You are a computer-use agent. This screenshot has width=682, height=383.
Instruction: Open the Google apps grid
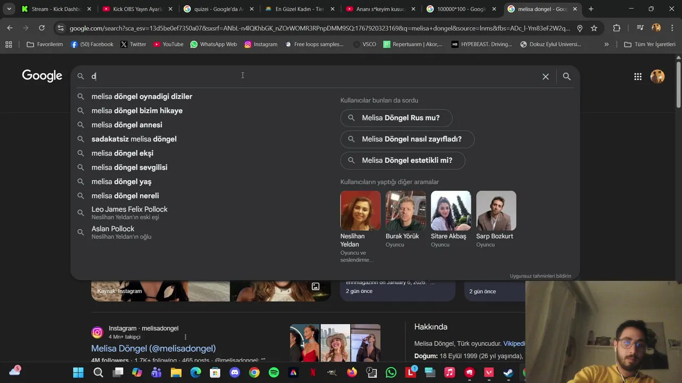638,77
